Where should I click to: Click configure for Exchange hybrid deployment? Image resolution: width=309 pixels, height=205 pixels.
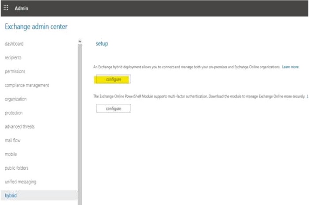[x=113, y=79]
